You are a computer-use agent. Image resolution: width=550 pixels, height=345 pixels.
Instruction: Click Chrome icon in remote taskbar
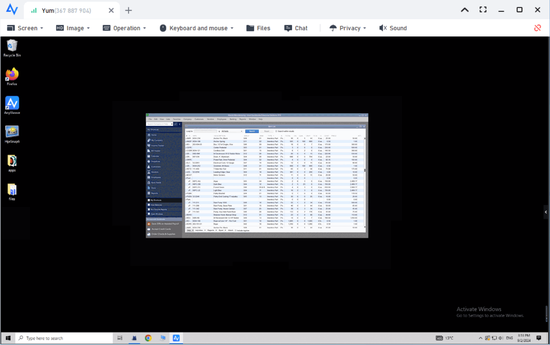(x=148, y=338)
